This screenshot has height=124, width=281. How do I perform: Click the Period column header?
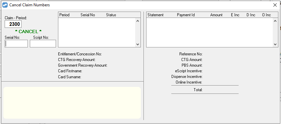pyautogui.click(x=64, y=15)
